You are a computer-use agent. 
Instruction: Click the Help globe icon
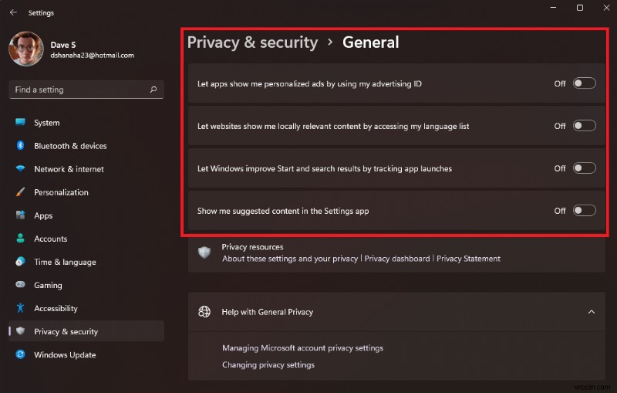pos(204,312)
